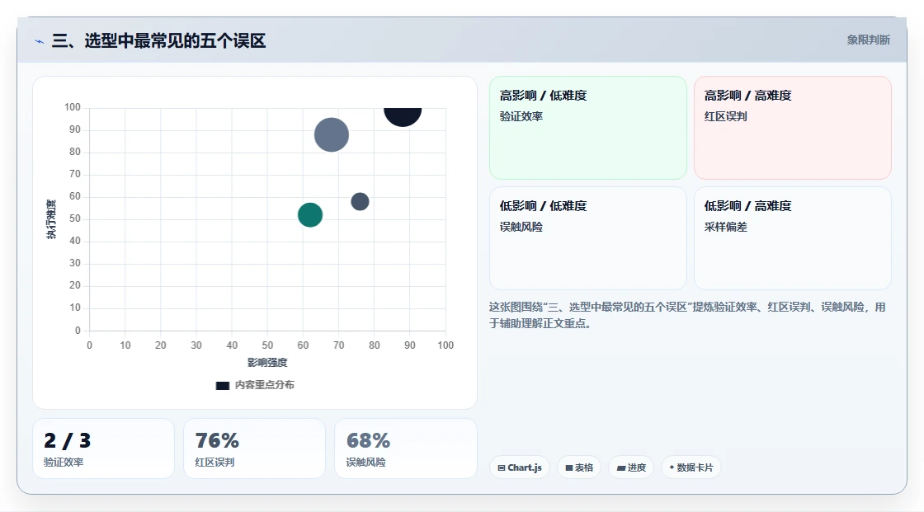Viewport: 924px width, 512px height.
Task: Click the 76% 红区误判 stat card
Action: pyautogui.click(x=255, y=449)
